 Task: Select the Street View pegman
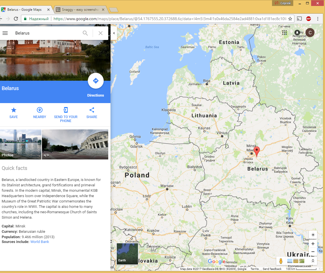click(281, 261)
